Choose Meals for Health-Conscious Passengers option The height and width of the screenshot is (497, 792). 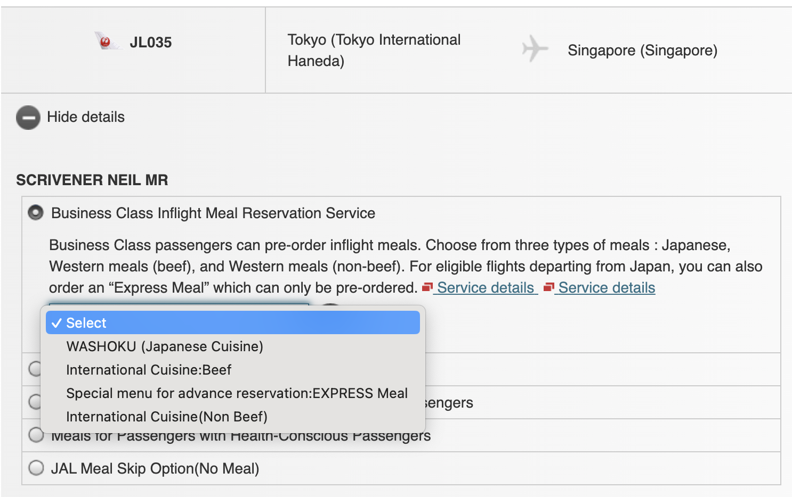coord(36,435)
